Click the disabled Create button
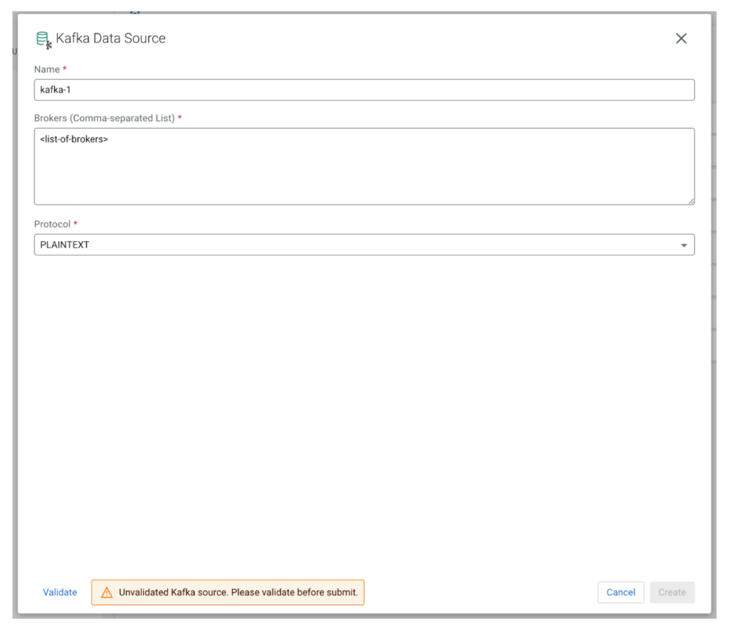729x630 pixels. pos(671,592)
